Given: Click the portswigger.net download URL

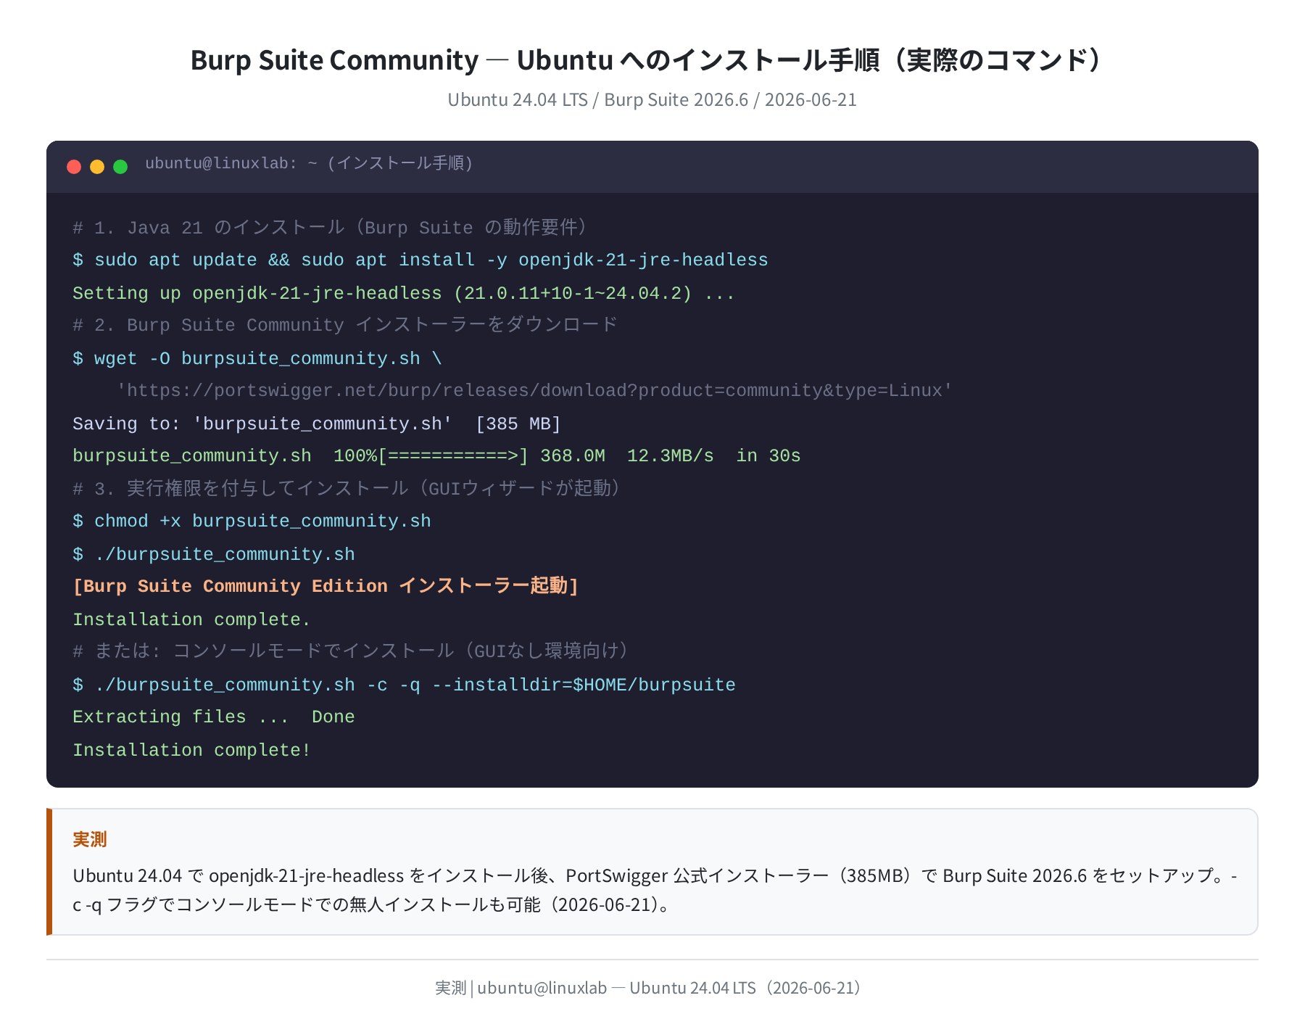Looking at the screenshot, I should pos(534,391).
